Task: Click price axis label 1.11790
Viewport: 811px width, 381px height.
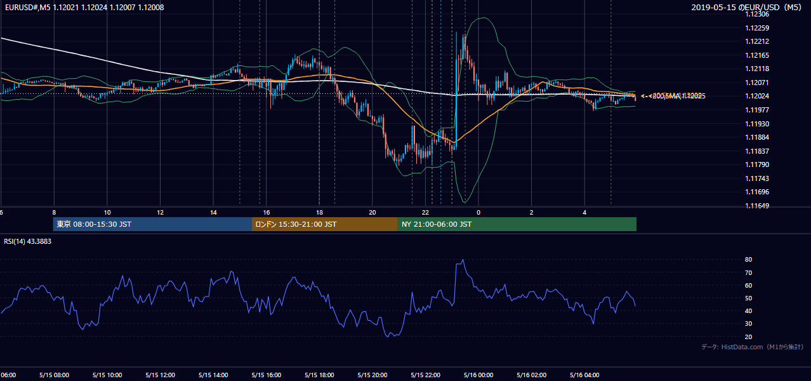Action: click(x=756, y=164)
